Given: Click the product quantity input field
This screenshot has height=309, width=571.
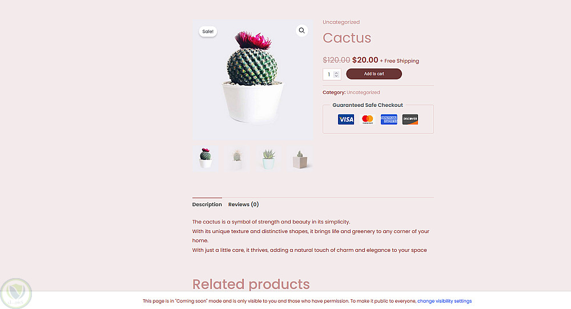Looking at the screenshot, I should [x=329, y=74].
